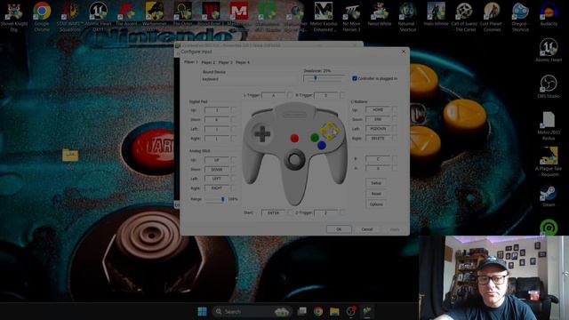
Task: Select the yellow folder on the desktop
Action: pyautogui.click(x=70, y=156)
